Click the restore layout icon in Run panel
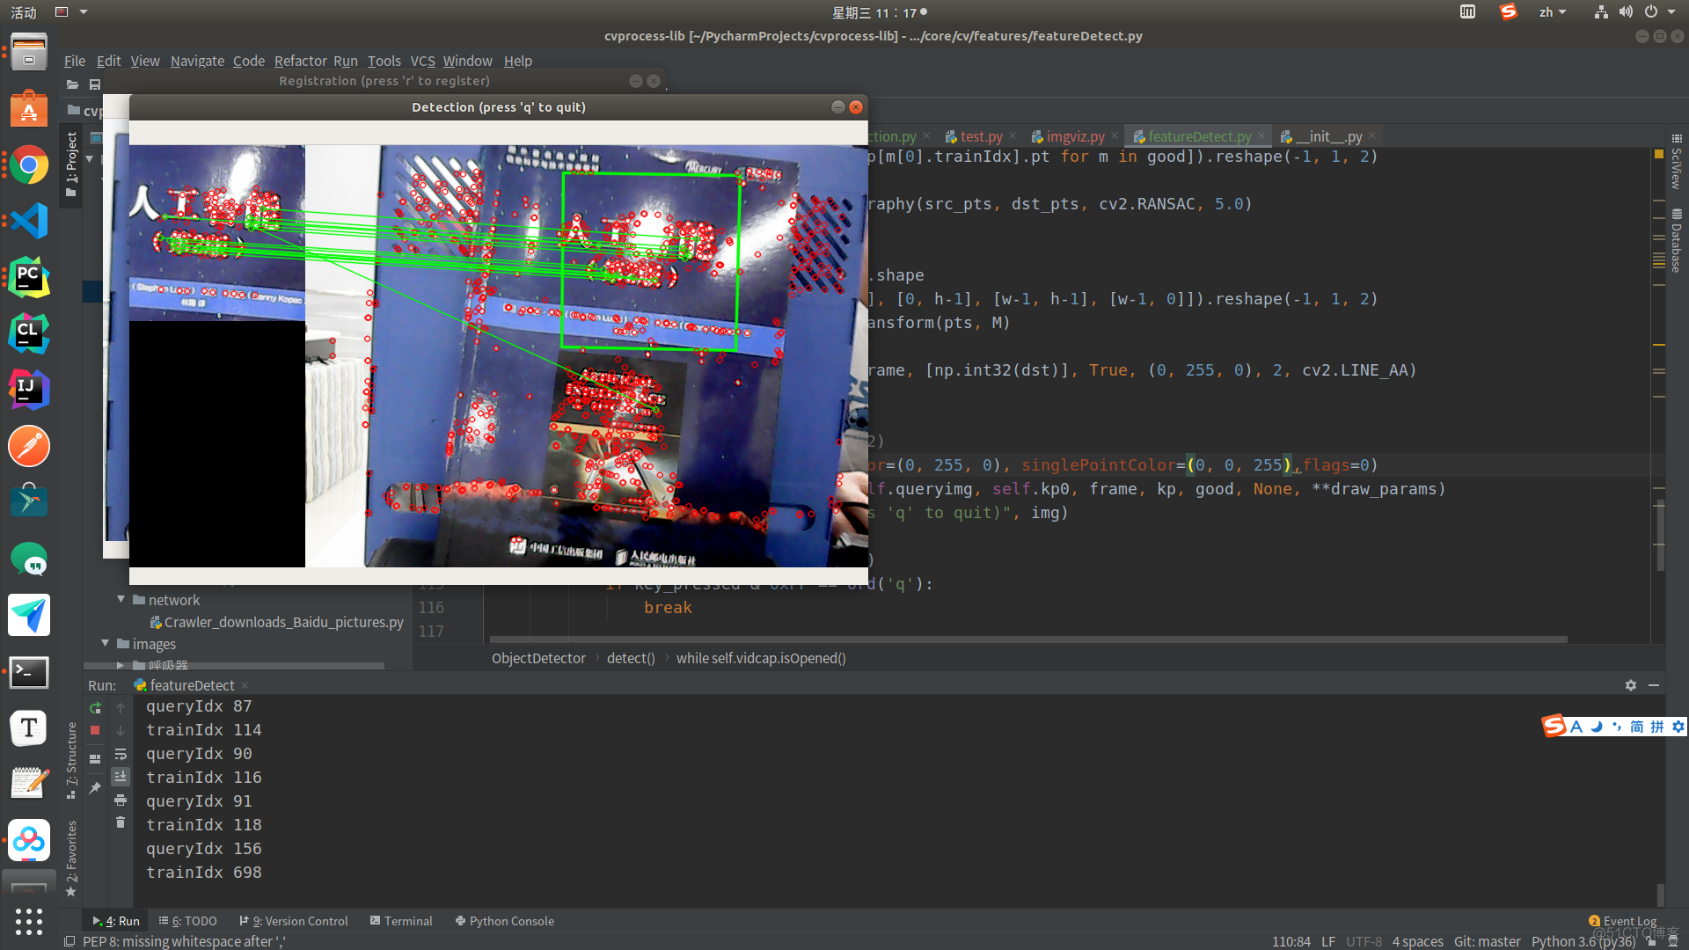 [x=95, y=758]
